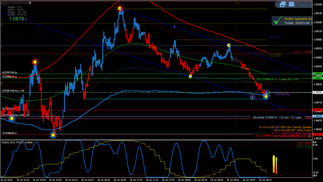Click the 16 Jul 16:59 time axis label

pos(120,180)
